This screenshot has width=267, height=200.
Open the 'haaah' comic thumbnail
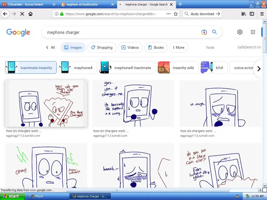tap(133, 165)
